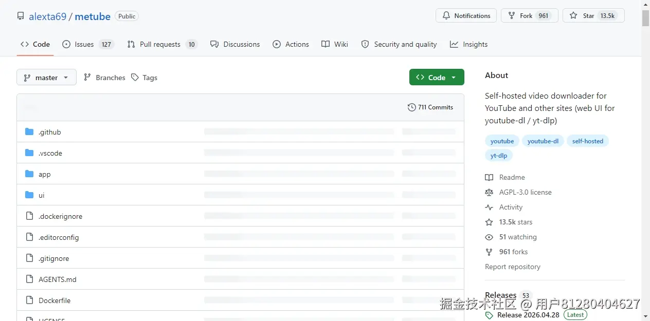Click the fork icon beside 961 forks
The height and width of the screenshot is (321, 650).
489,252
